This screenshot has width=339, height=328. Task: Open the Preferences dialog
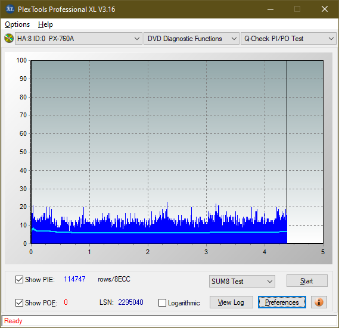coord(282,302)
